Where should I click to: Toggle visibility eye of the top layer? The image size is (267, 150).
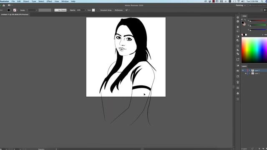[243, 70]
